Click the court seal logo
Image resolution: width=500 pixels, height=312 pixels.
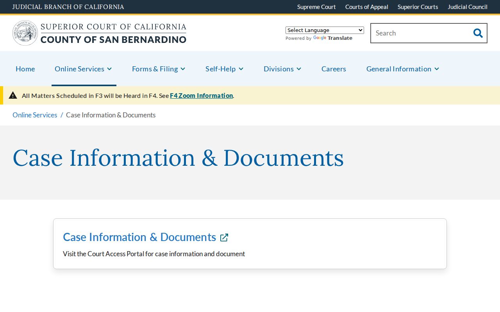click(x=25, y=33)
